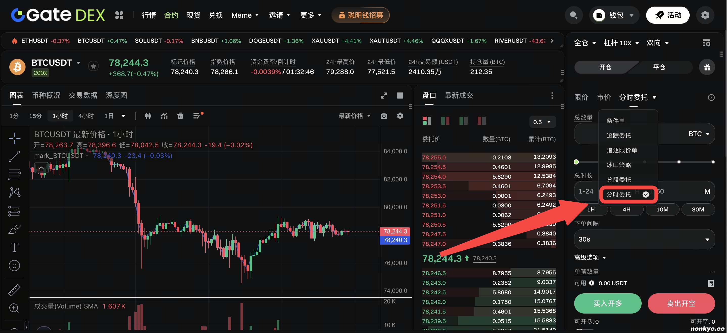Select the 1H duration preset
Screen dimensions: 727x333
click(591, 209)
